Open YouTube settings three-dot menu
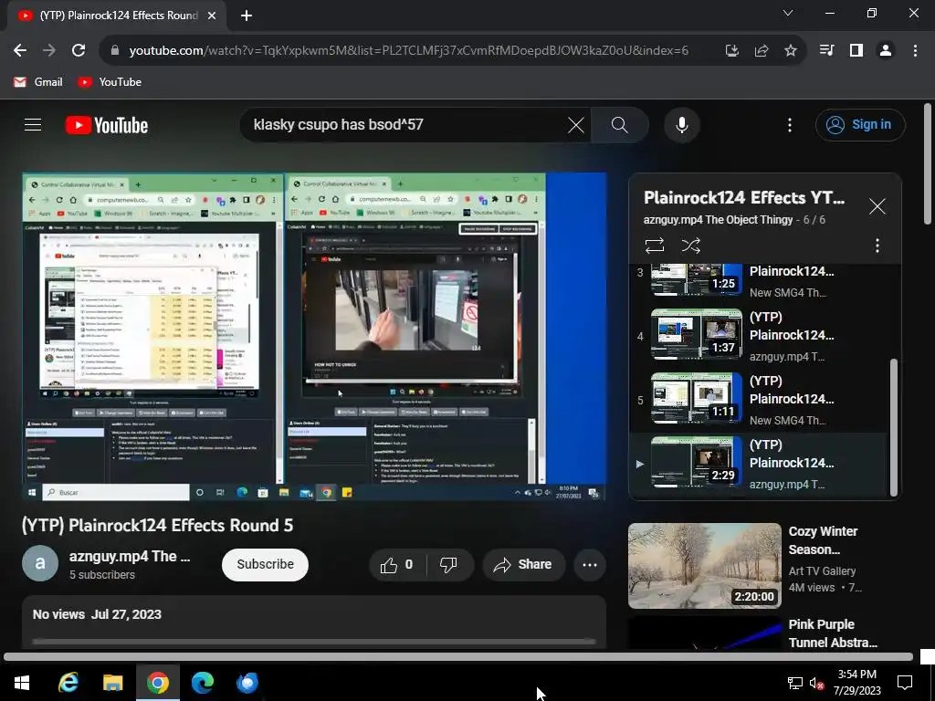This screenshot has width=935, height=701. 790,124
